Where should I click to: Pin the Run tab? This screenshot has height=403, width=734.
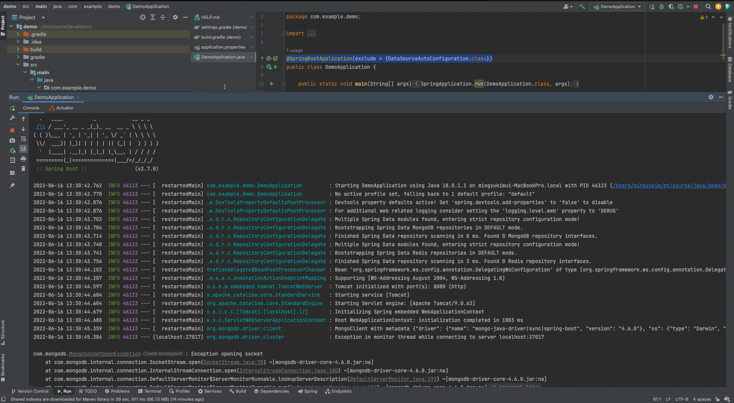12,185
